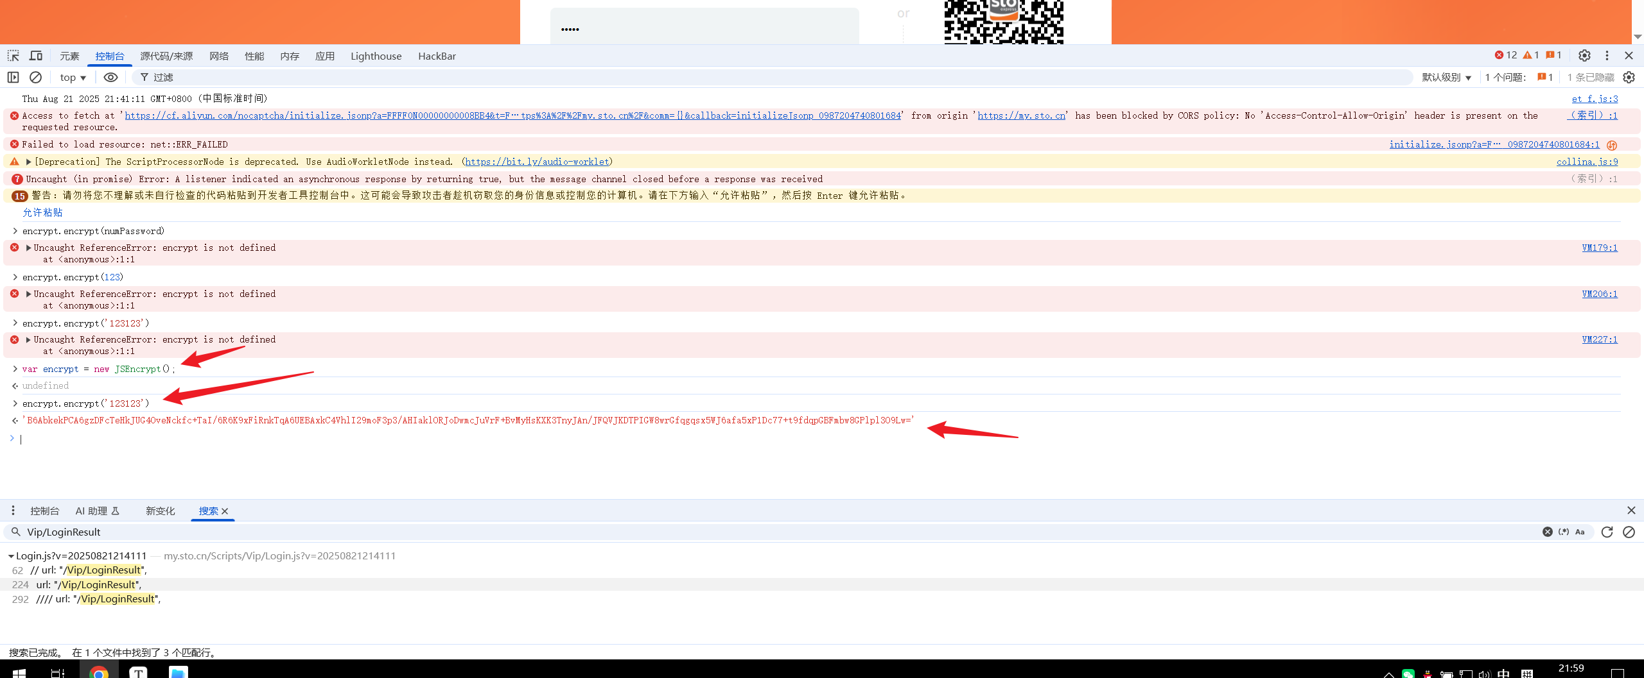Toggle the device toolbar emulation
Viewport: 1644px width, 678px height.
point(36,56)
